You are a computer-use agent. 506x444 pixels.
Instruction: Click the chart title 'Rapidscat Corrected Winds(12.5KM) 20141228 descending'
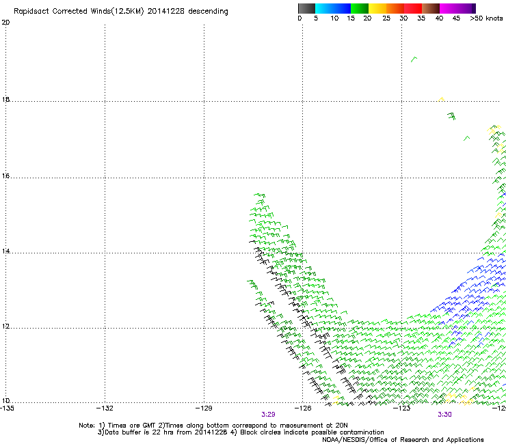click(x=121, y=12)
